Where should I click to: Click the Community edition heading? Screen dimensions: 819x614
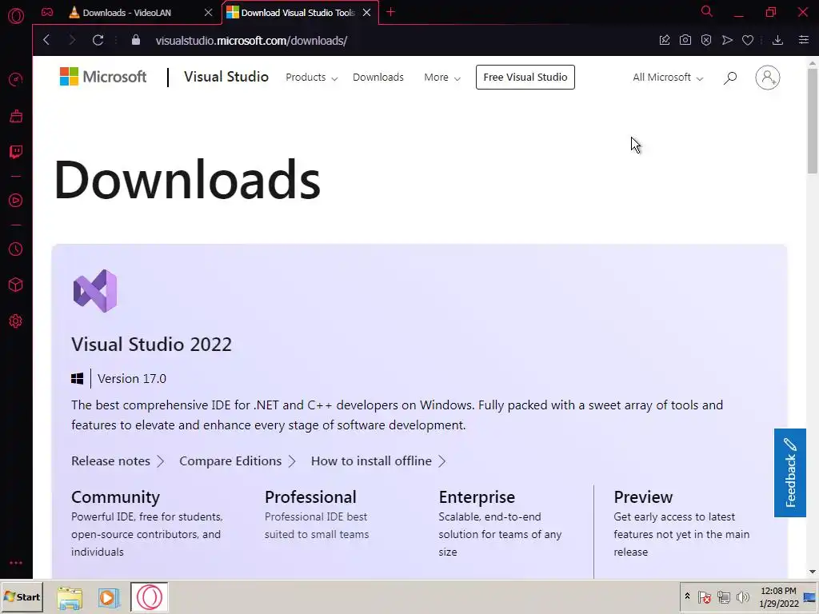pos(115,497)
